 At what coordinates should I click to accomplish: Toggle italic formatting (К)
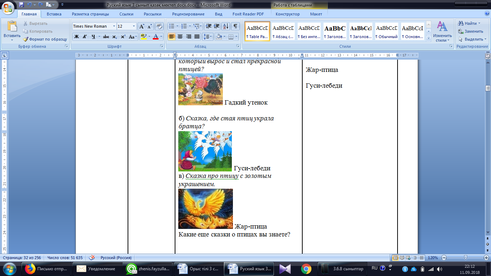(85, 37)
